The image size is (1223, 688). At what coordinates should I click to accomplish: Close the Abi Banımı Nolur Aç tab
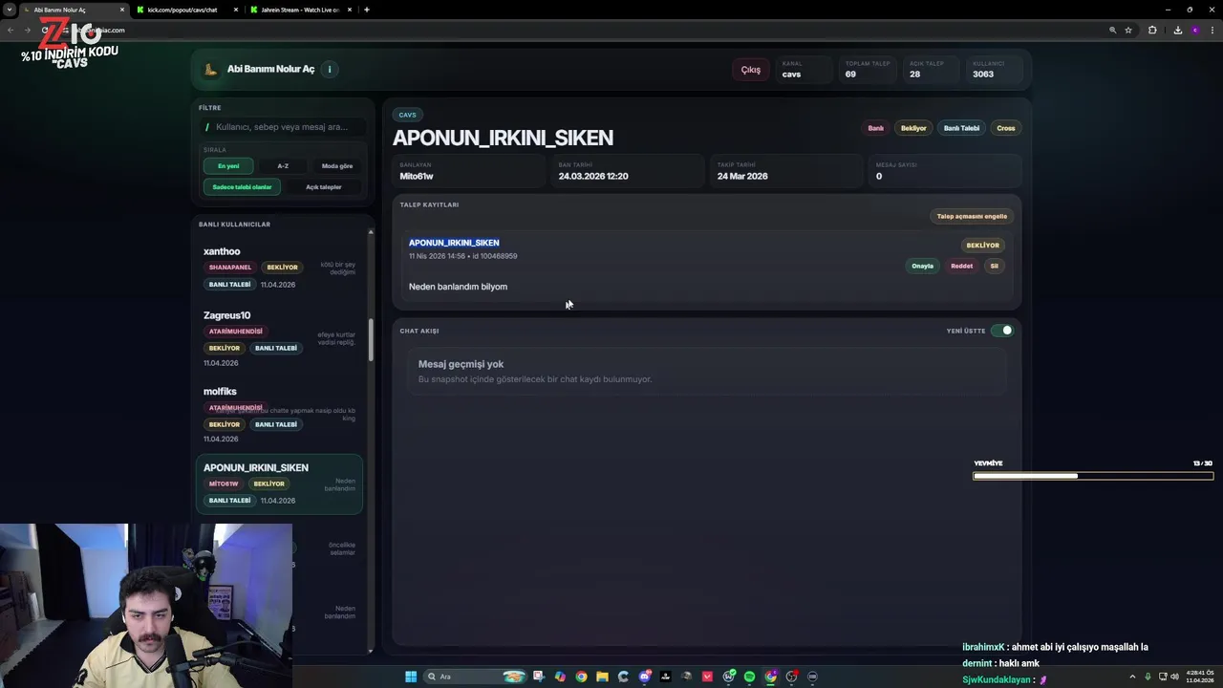click(x=122, y=10)
